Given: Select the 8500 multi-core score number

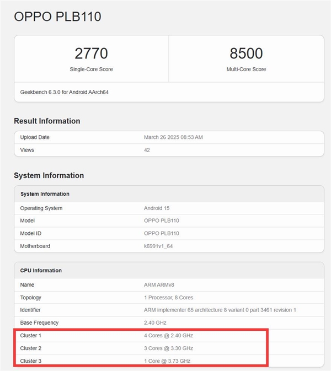Looking at the screenshot, I should (246, 53).
